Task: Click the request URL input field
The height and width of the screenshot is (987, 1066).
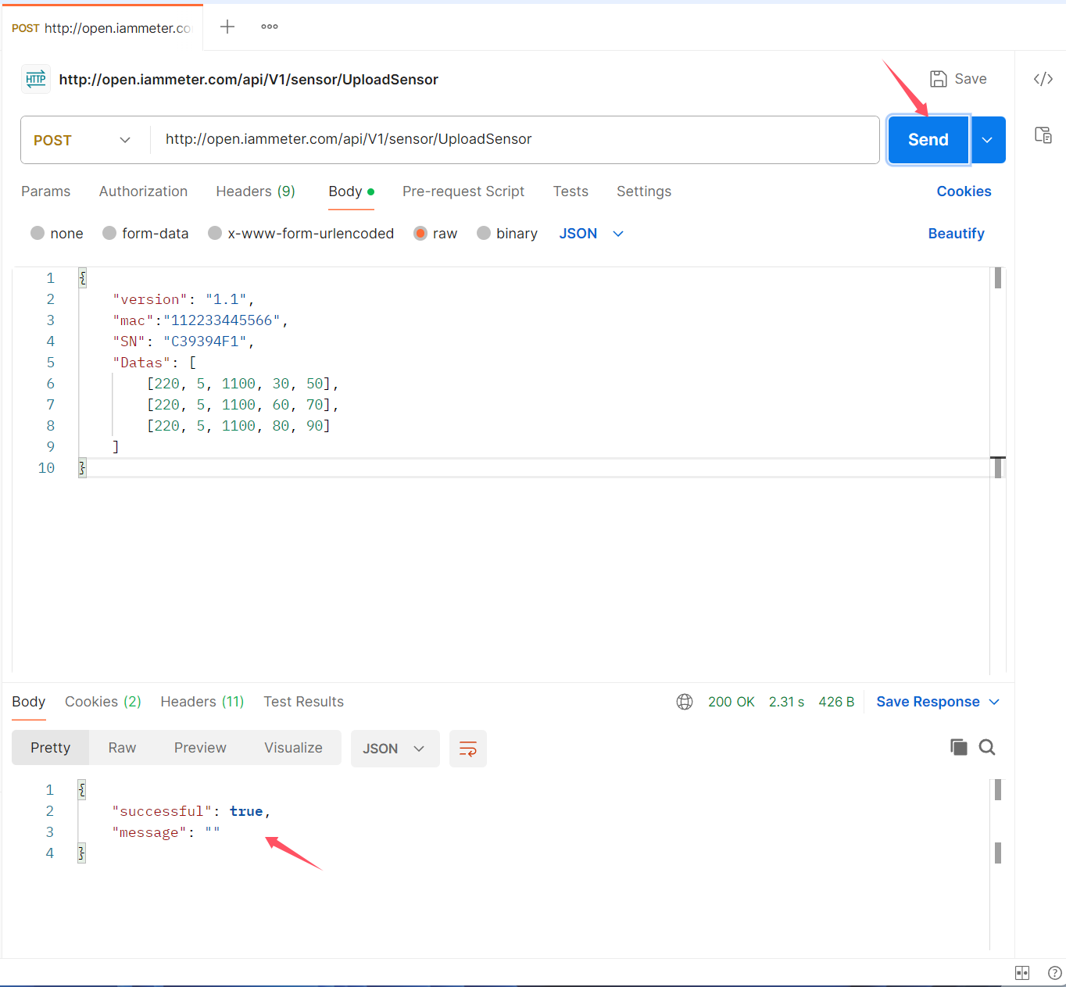Action: (x=514, y=140)
